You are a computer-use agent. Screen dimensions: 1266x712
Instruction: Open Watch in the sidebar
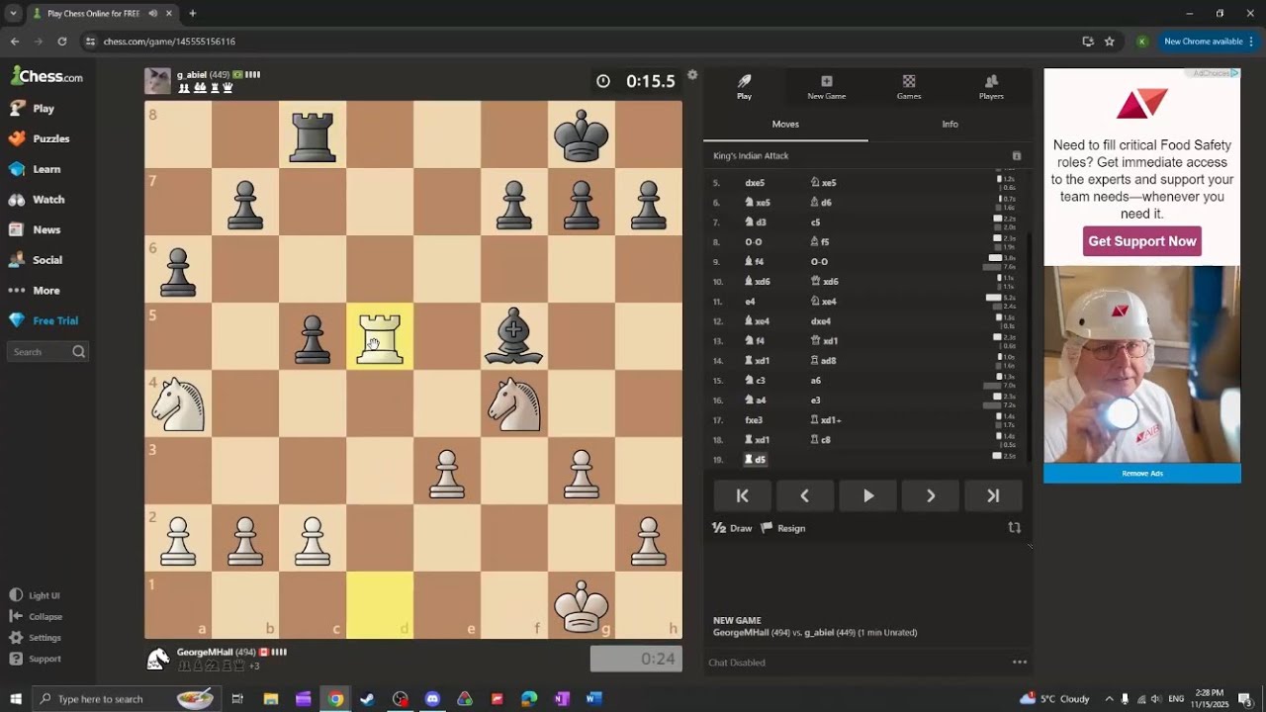[x=37, y=199]
